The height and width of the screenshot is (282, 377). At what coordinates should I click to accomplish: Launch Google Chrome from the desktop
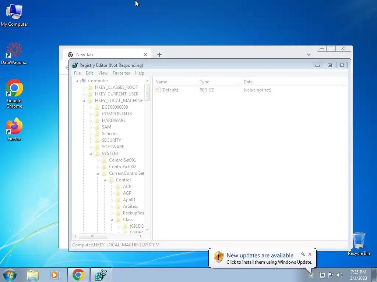click(14, 94)
